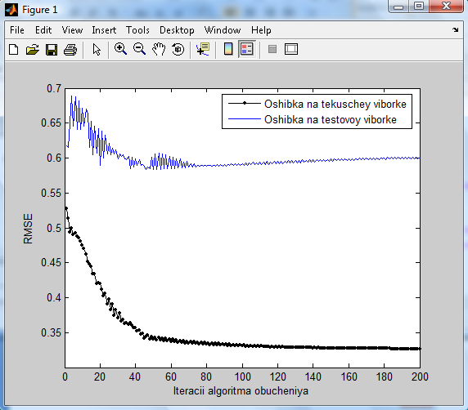Click y-axis tick label 0.7

[54, 88]
